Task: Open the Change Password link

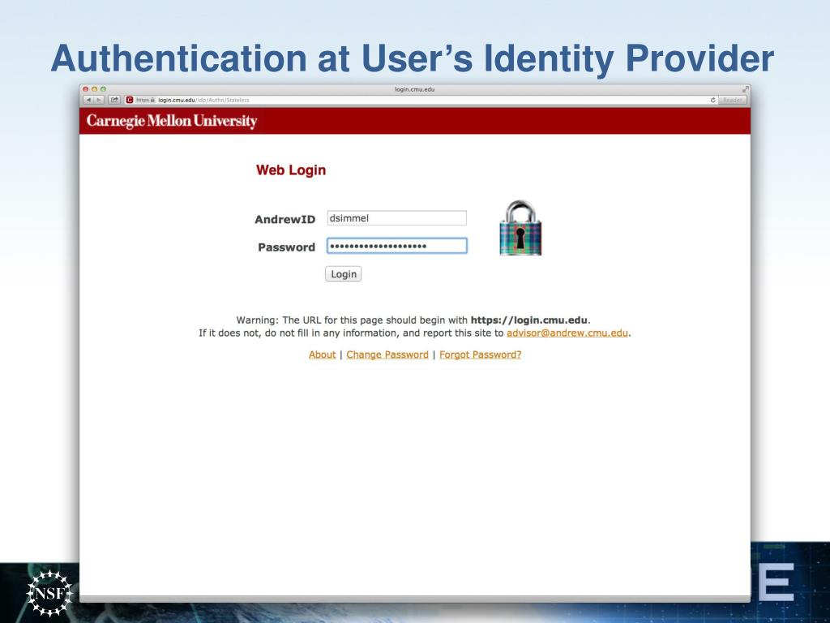Action: 387,354
